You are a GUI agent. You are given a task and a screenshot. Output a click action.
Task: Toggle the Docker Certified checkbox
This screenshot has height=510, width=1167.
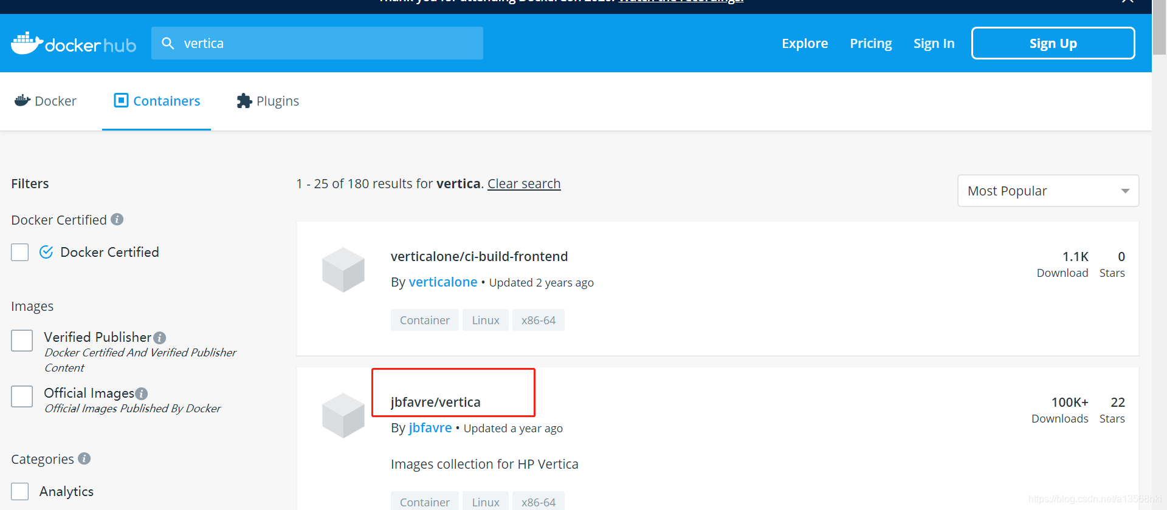pos(20,252)
